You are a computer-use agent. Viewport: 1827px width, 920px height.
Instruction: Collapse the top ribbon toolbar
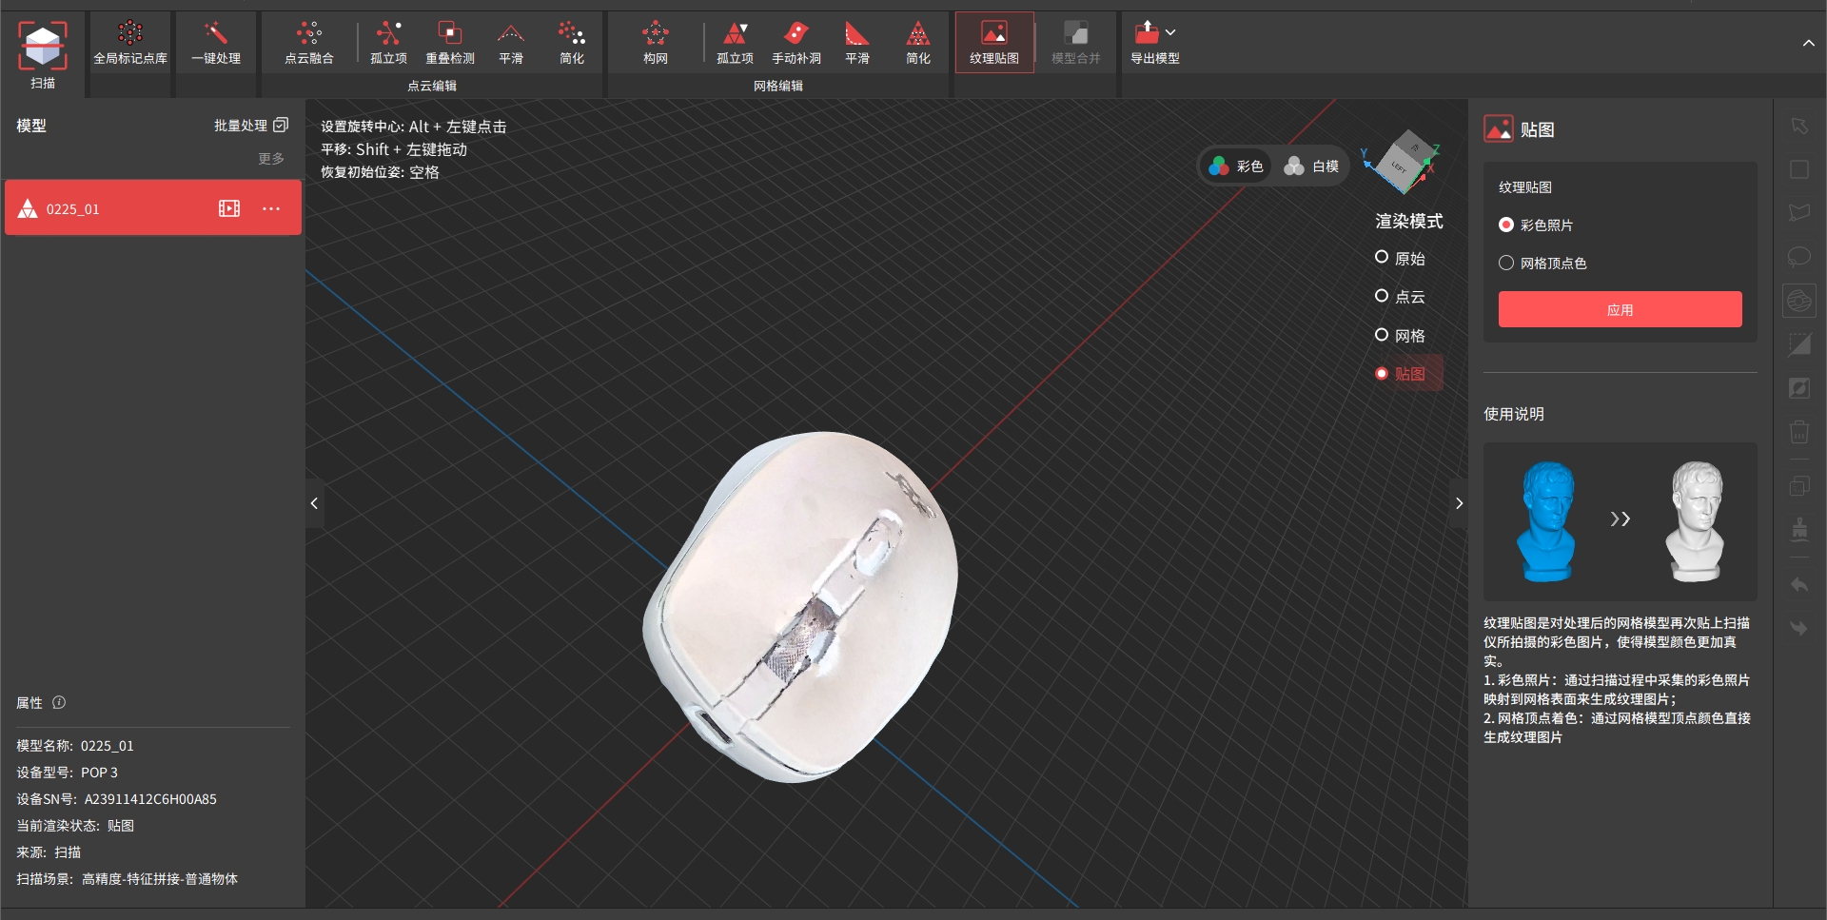click(x=1808, y=43)
